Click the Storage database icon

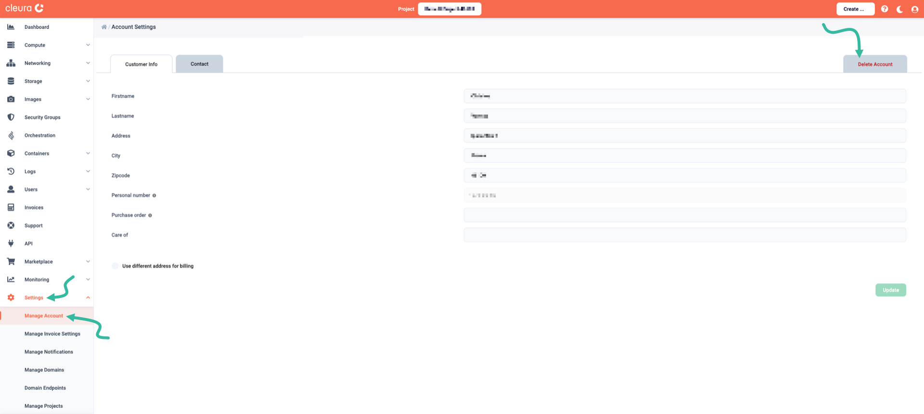point(11,81)
